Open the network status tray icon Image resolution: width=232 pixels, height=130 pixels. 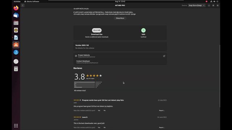[211, 1]
